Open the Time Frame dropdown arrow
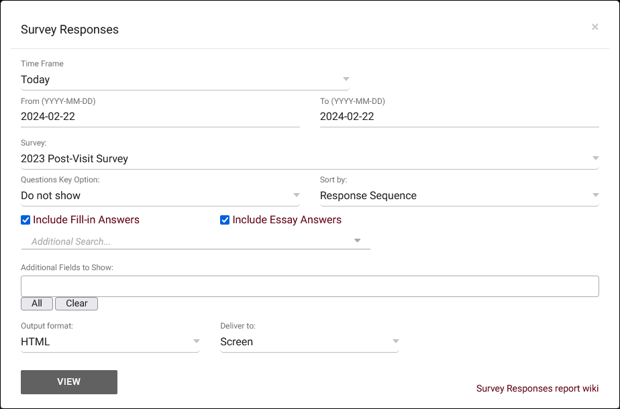 (x=346, y=79)
